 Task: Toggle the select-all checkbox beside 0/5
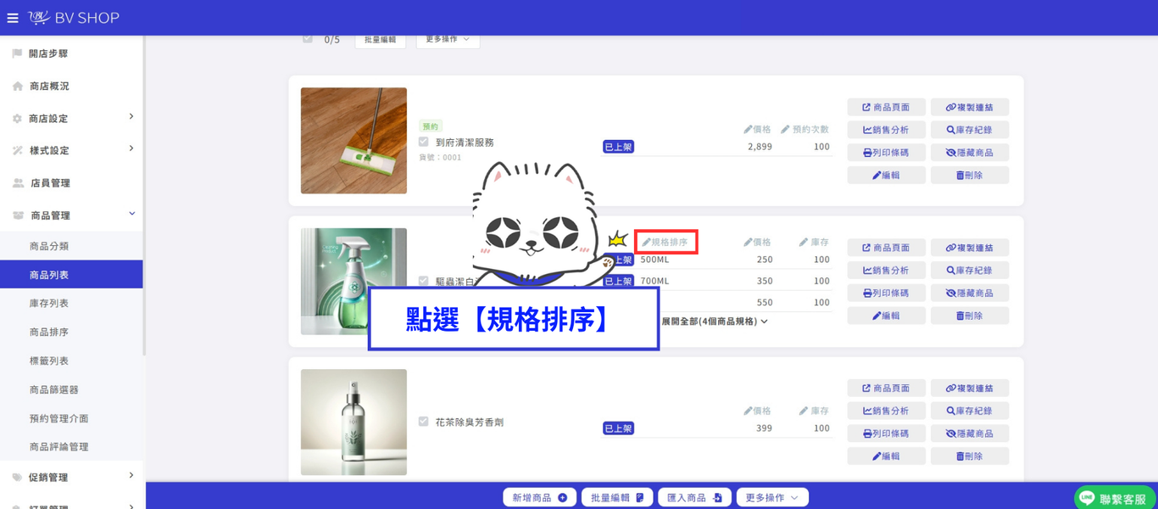coord(308,39)
